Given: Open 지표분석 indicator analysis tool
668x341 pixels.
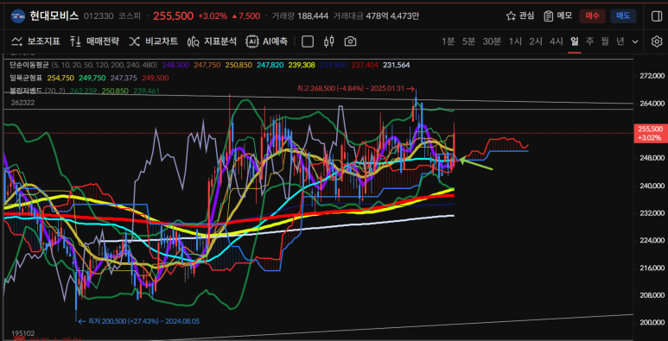Looking at the screenshot, I should [x=212, y=41].
